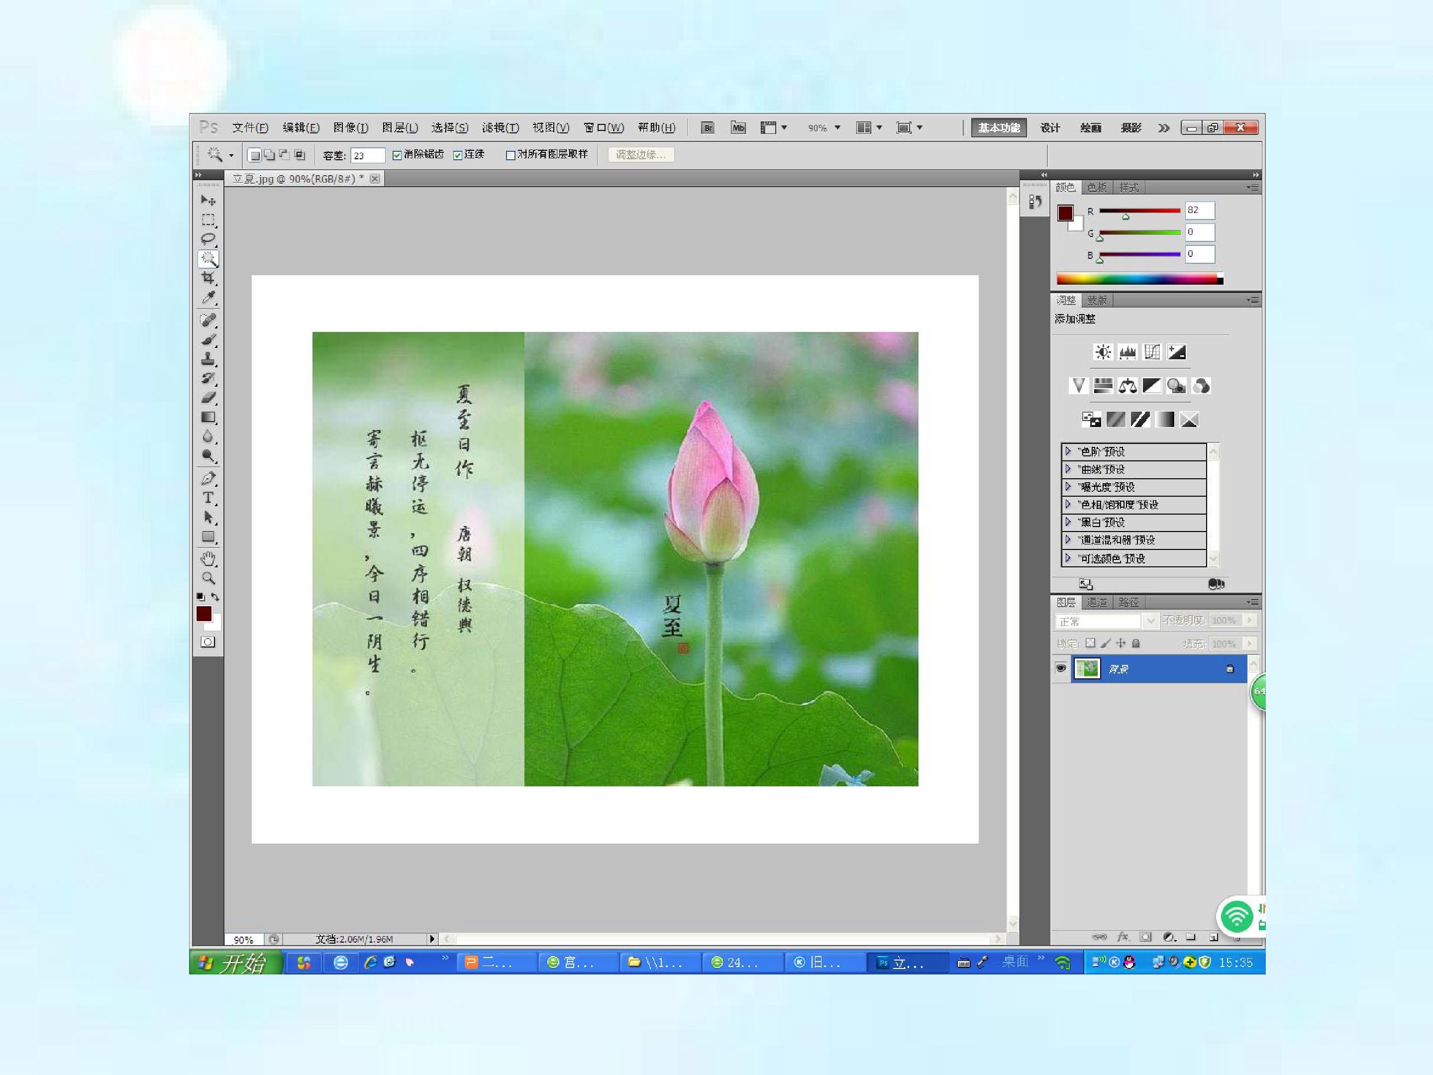This screenshot has width=1433, height=1075.
Task: Toggle Quick Mask mode button
Action: [x=208, y=642]
